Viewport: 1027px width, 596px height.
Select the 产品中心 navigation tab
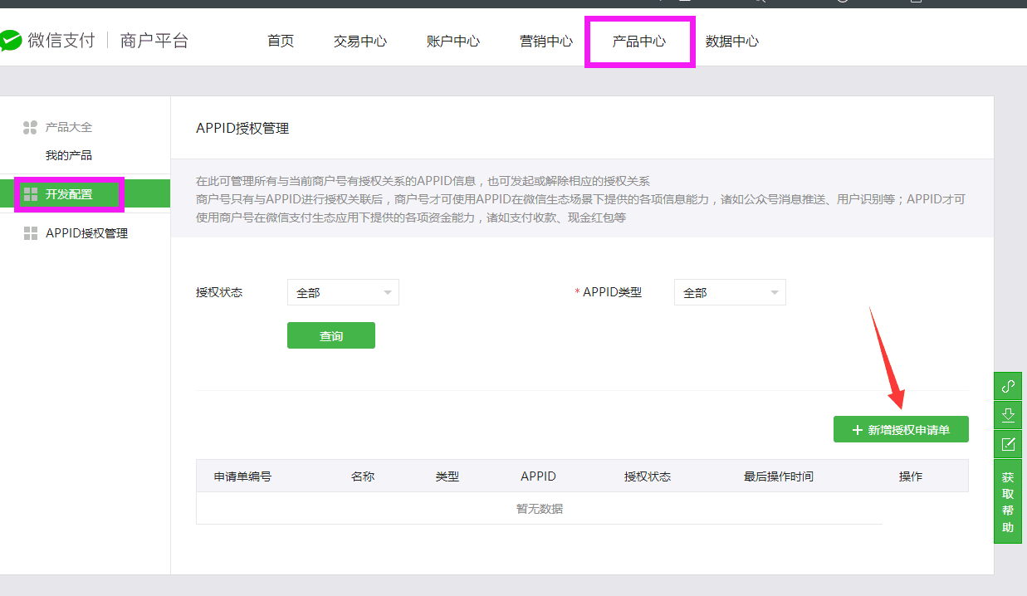click(x=639, y=41)
